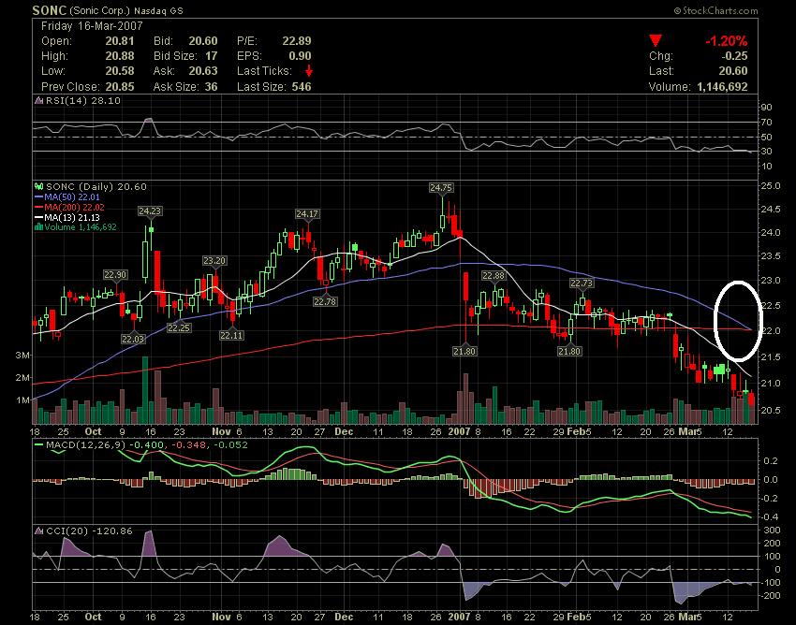Image resolution: width=796 pixels, height=625 pixels.
Task: Click the MA(13) 21.13 legend text
Action: 72,217
